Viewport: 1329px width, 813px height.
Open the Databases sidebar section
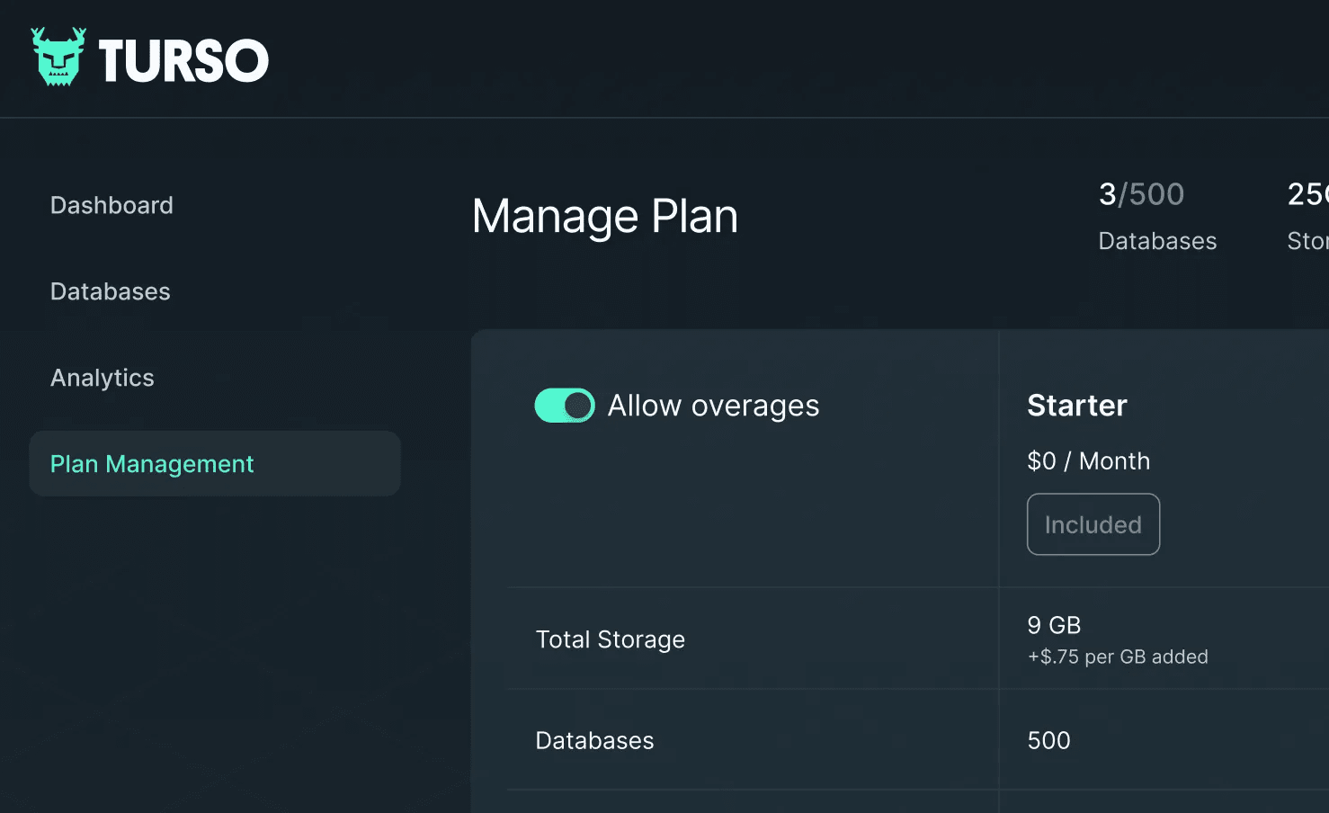pos(110,290)
